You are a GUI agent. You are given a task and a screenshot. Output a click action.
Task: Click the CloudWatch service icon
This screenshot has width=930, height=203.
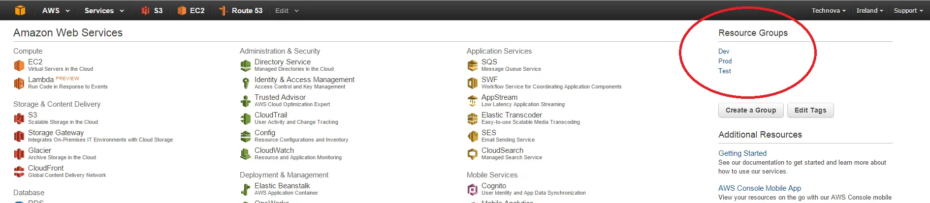pyautogui.click(x=246, y=154)
